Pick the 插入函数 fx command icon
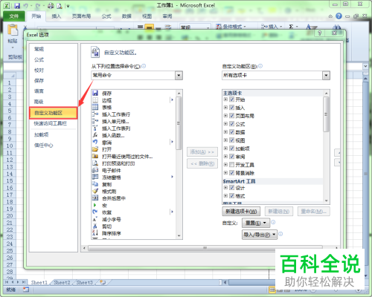372x297 pixels. click(x=95, y=135)
